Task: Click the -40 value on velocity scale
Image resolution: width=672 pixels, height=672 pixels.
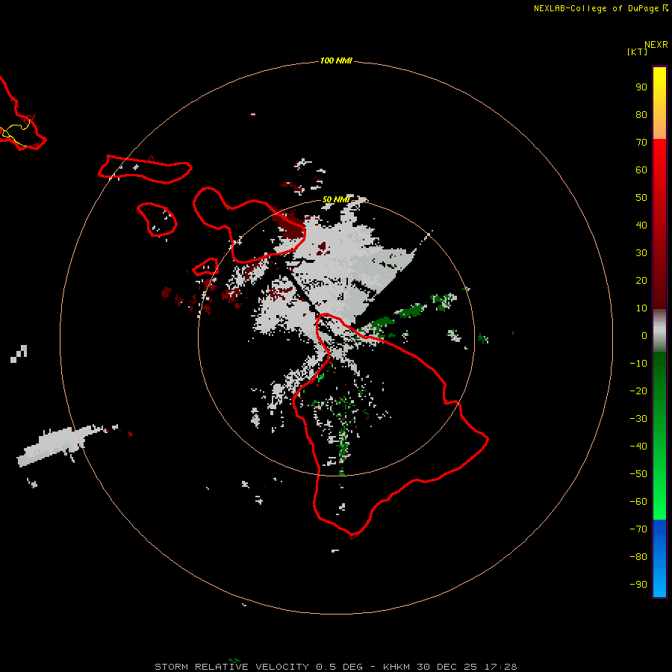Action: pos(638,447)
